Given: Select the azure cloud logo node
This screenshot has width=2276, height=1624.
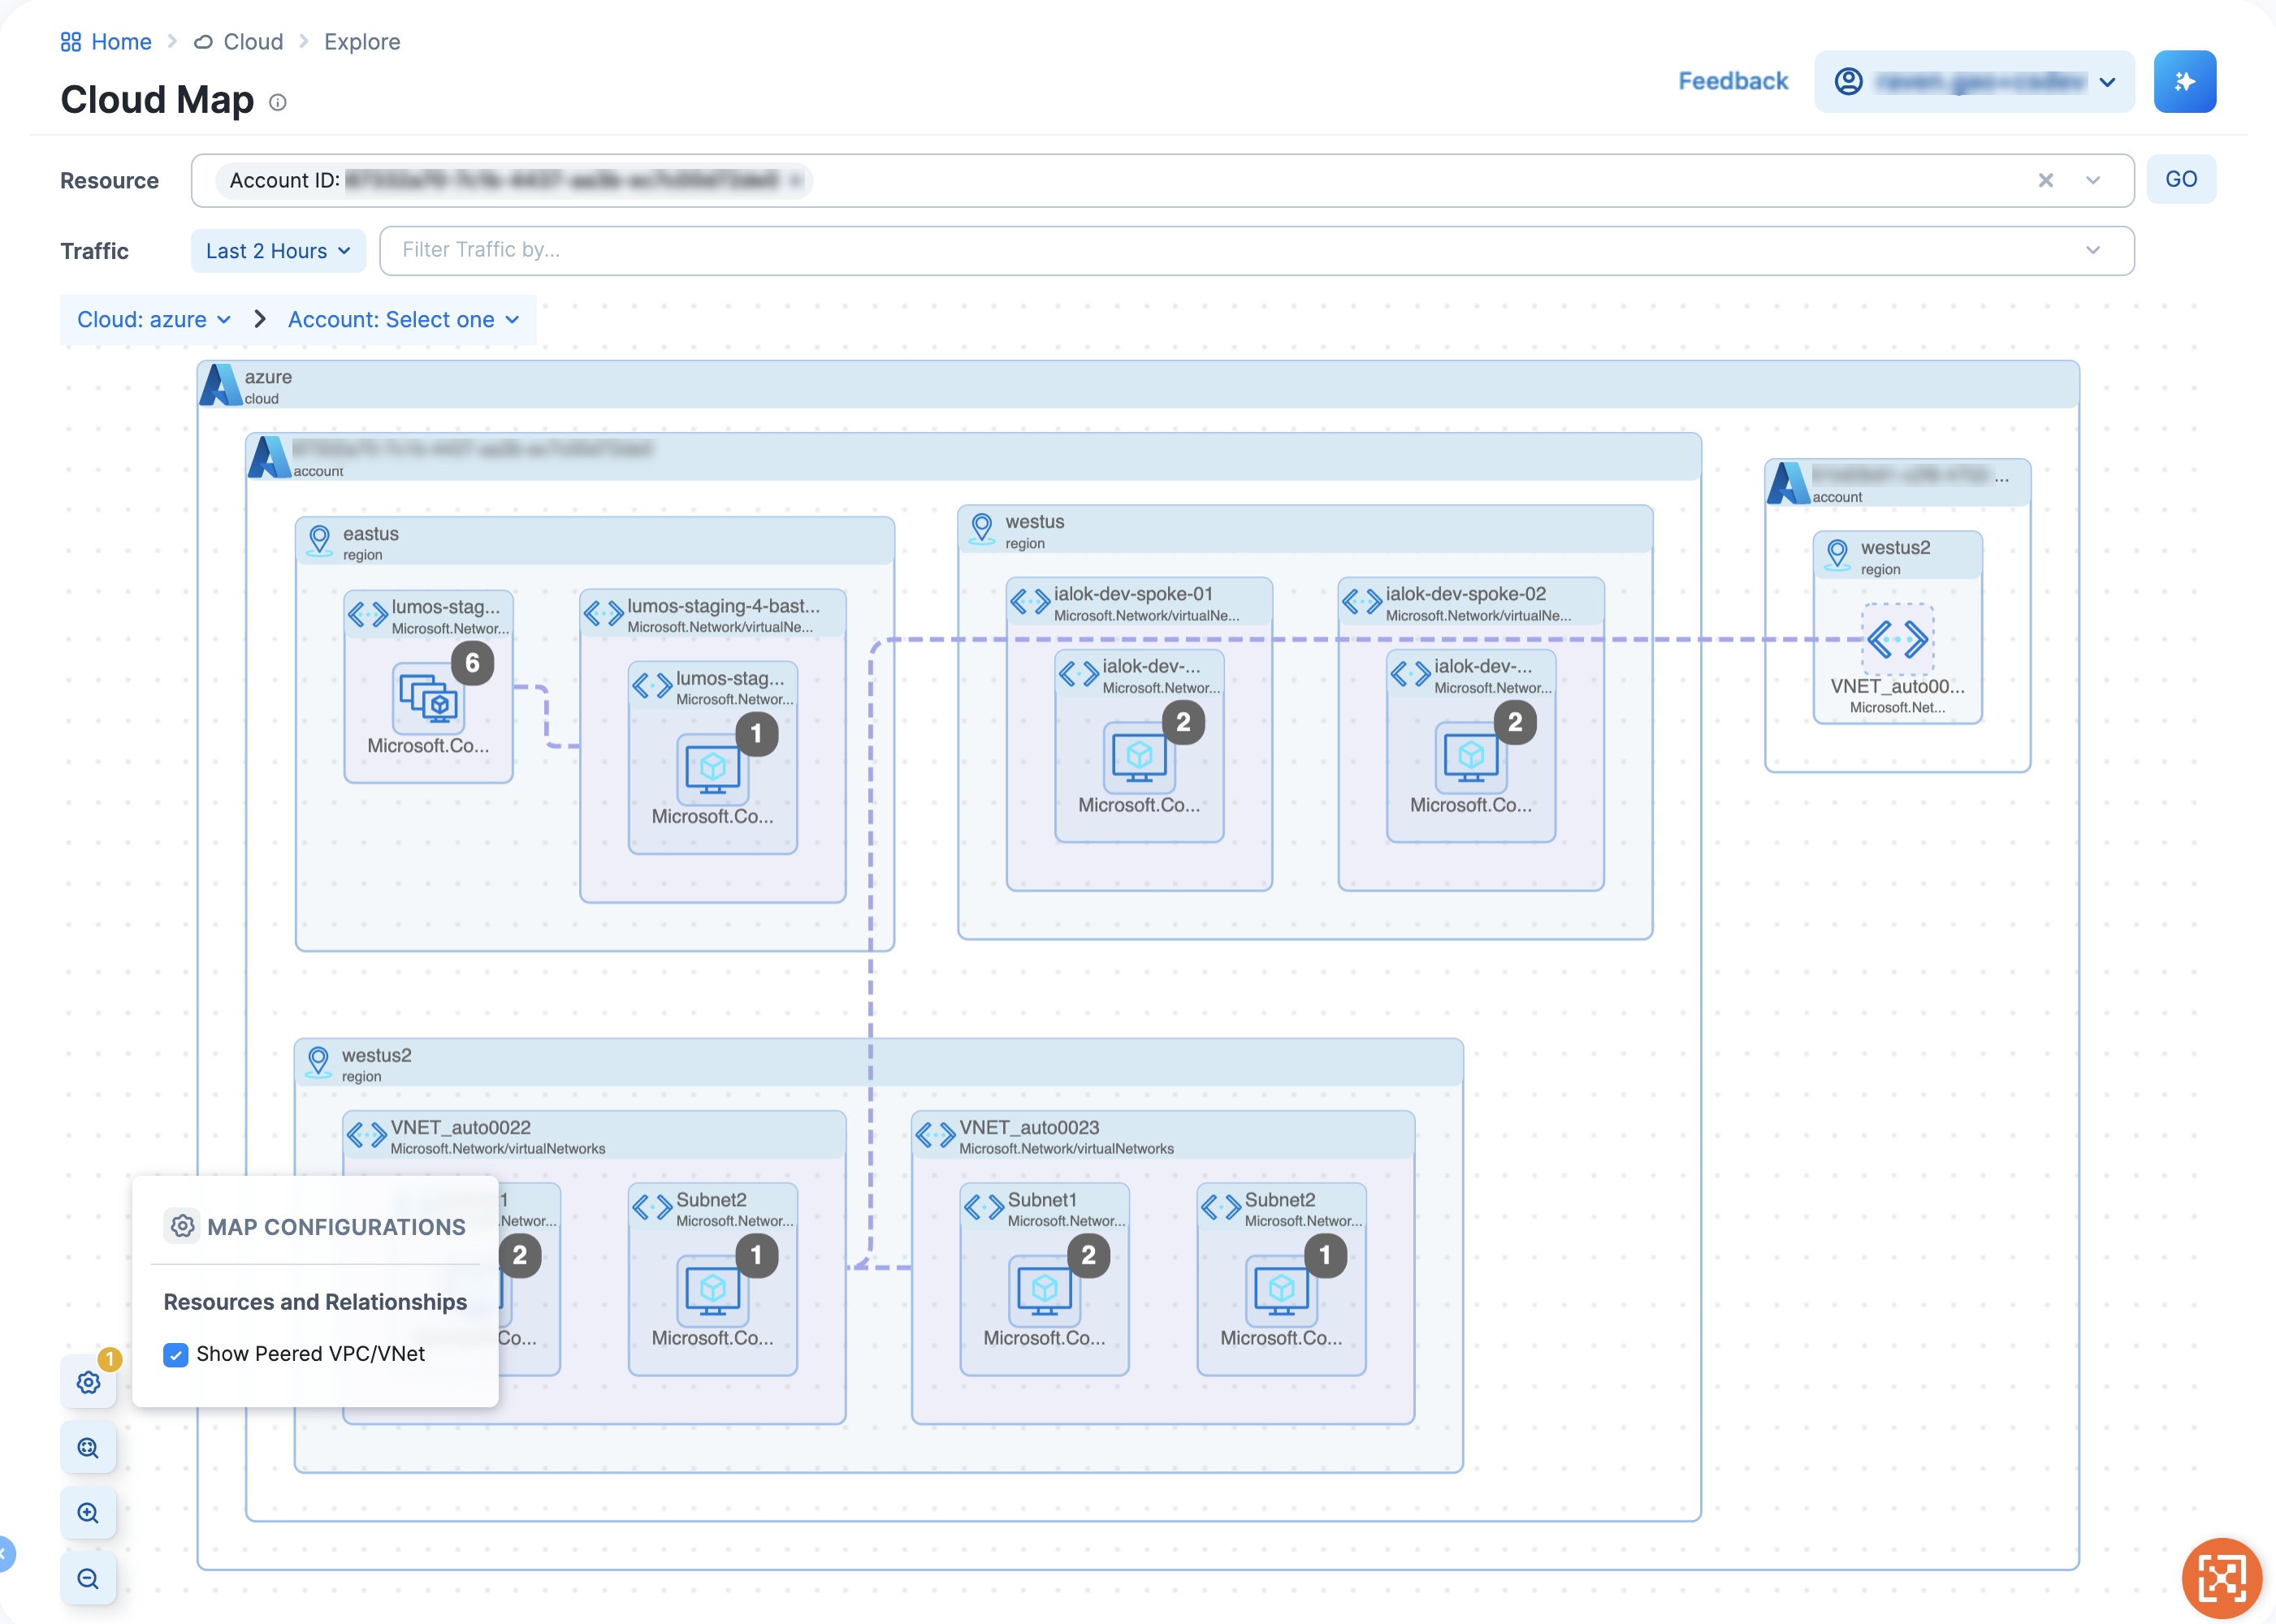Looking at the screenshot, I should point(220,385).
